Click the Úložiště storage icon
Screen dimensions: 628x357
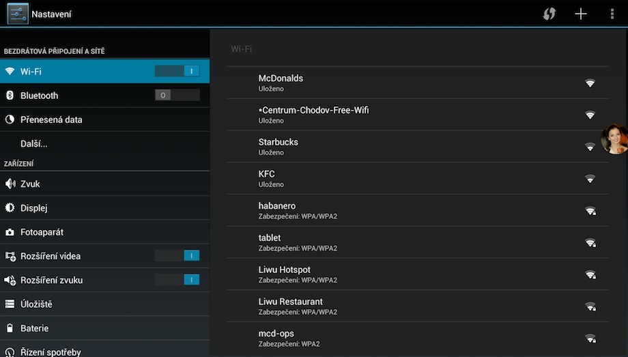(x=10, y=304)
